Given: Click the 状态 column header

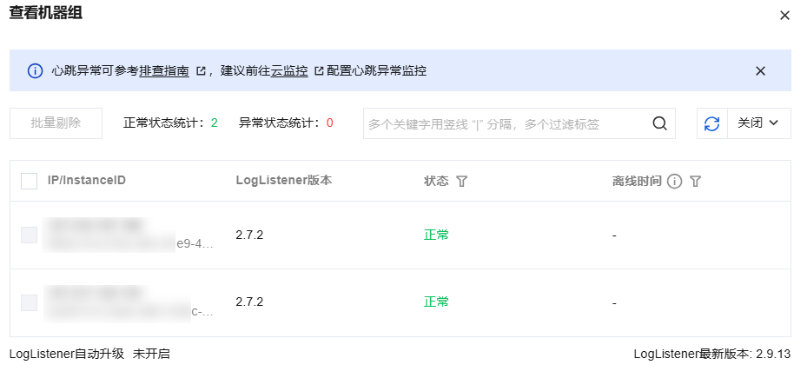Looking at the screenshot, I should [436, 181].
